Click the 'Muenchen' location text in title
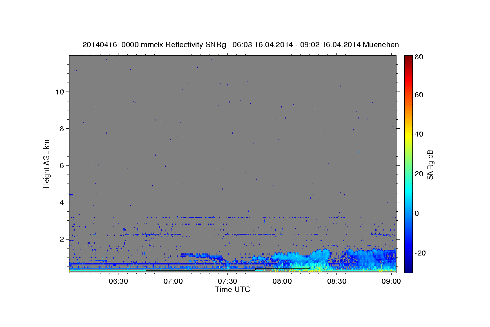Image resolution: width=490 pixels, height=327 pixels. (380, 45)
